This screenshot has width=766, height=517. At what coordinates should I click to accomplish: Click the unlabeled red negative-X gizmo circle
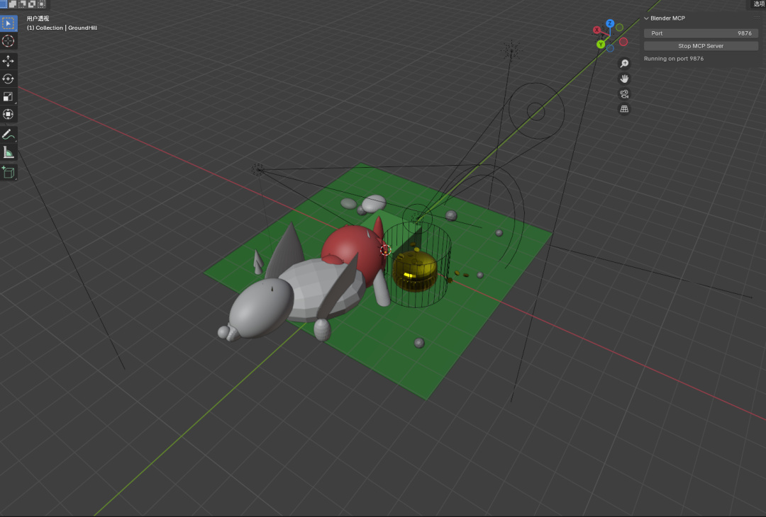(x=623, y=42)
